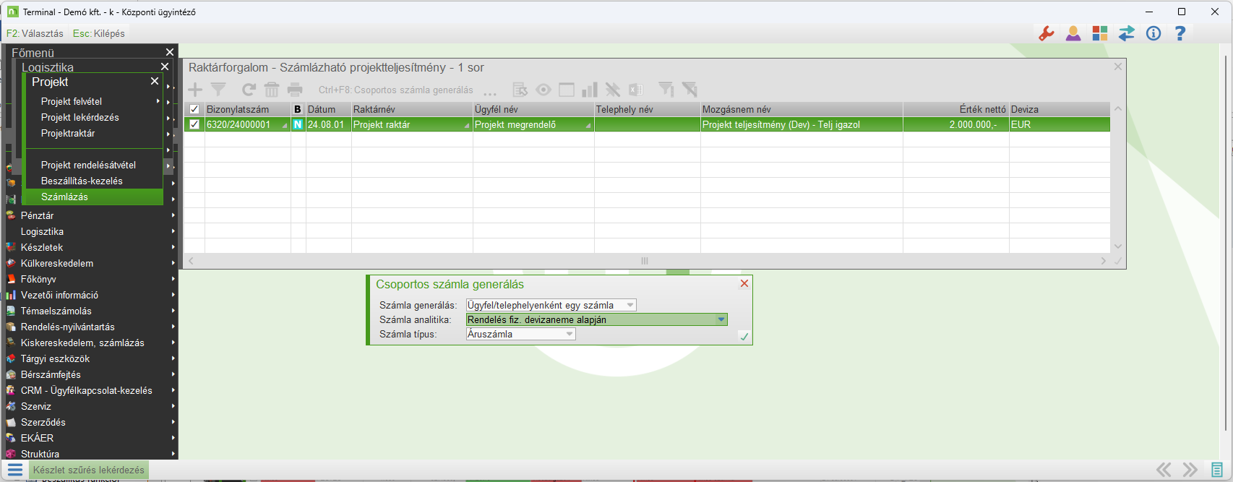Toggle the select-all checkbox in table header

click(194, 109)
